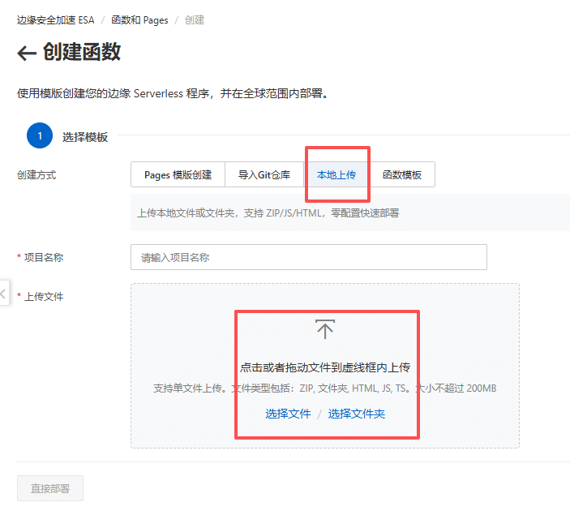The height and width of the screenshot is (515, 570).
Task: Click the upload arrow icon in dropzone
Action: pos(325,328)
